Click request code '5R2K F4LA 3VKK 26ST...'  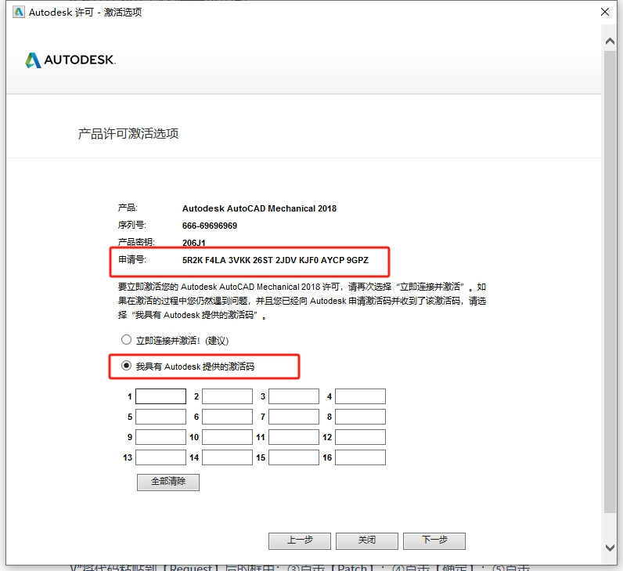[275, 261]
